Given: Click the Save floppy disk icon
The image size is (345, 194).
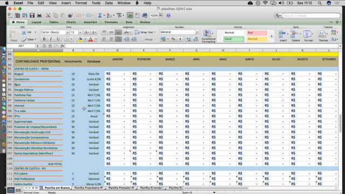Looking at the screenshot, I should [32, 16].
